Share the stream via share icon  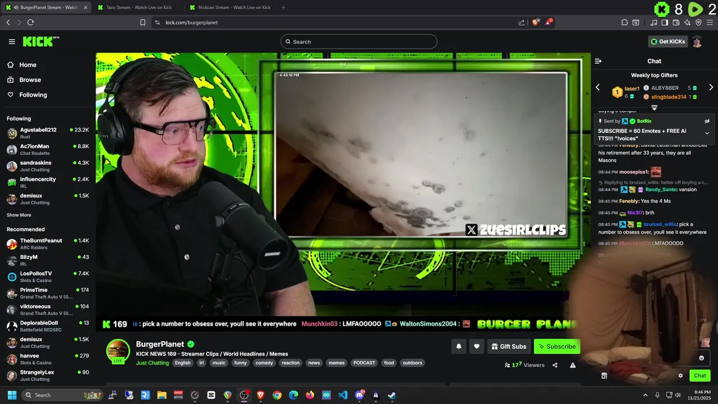pos(555,365)
